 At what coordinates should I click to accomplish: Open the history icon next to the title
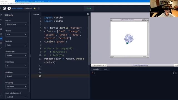39,8
